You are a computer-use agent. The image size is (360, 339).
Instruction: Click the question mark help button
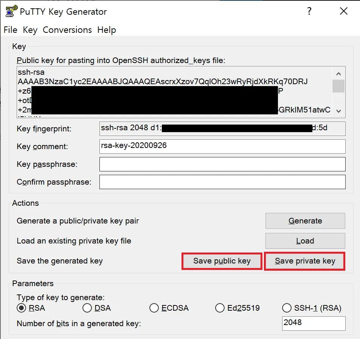(309, 11)
